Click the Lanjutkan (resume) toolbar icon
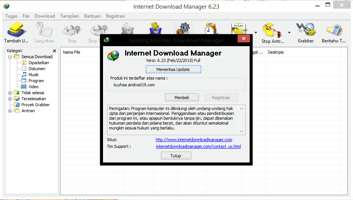Viewport: 353px width, 200px height. [44, 30]
